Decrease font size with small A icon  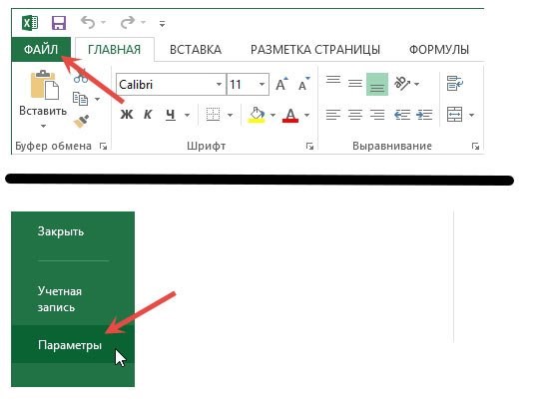(x=303, y=84)
